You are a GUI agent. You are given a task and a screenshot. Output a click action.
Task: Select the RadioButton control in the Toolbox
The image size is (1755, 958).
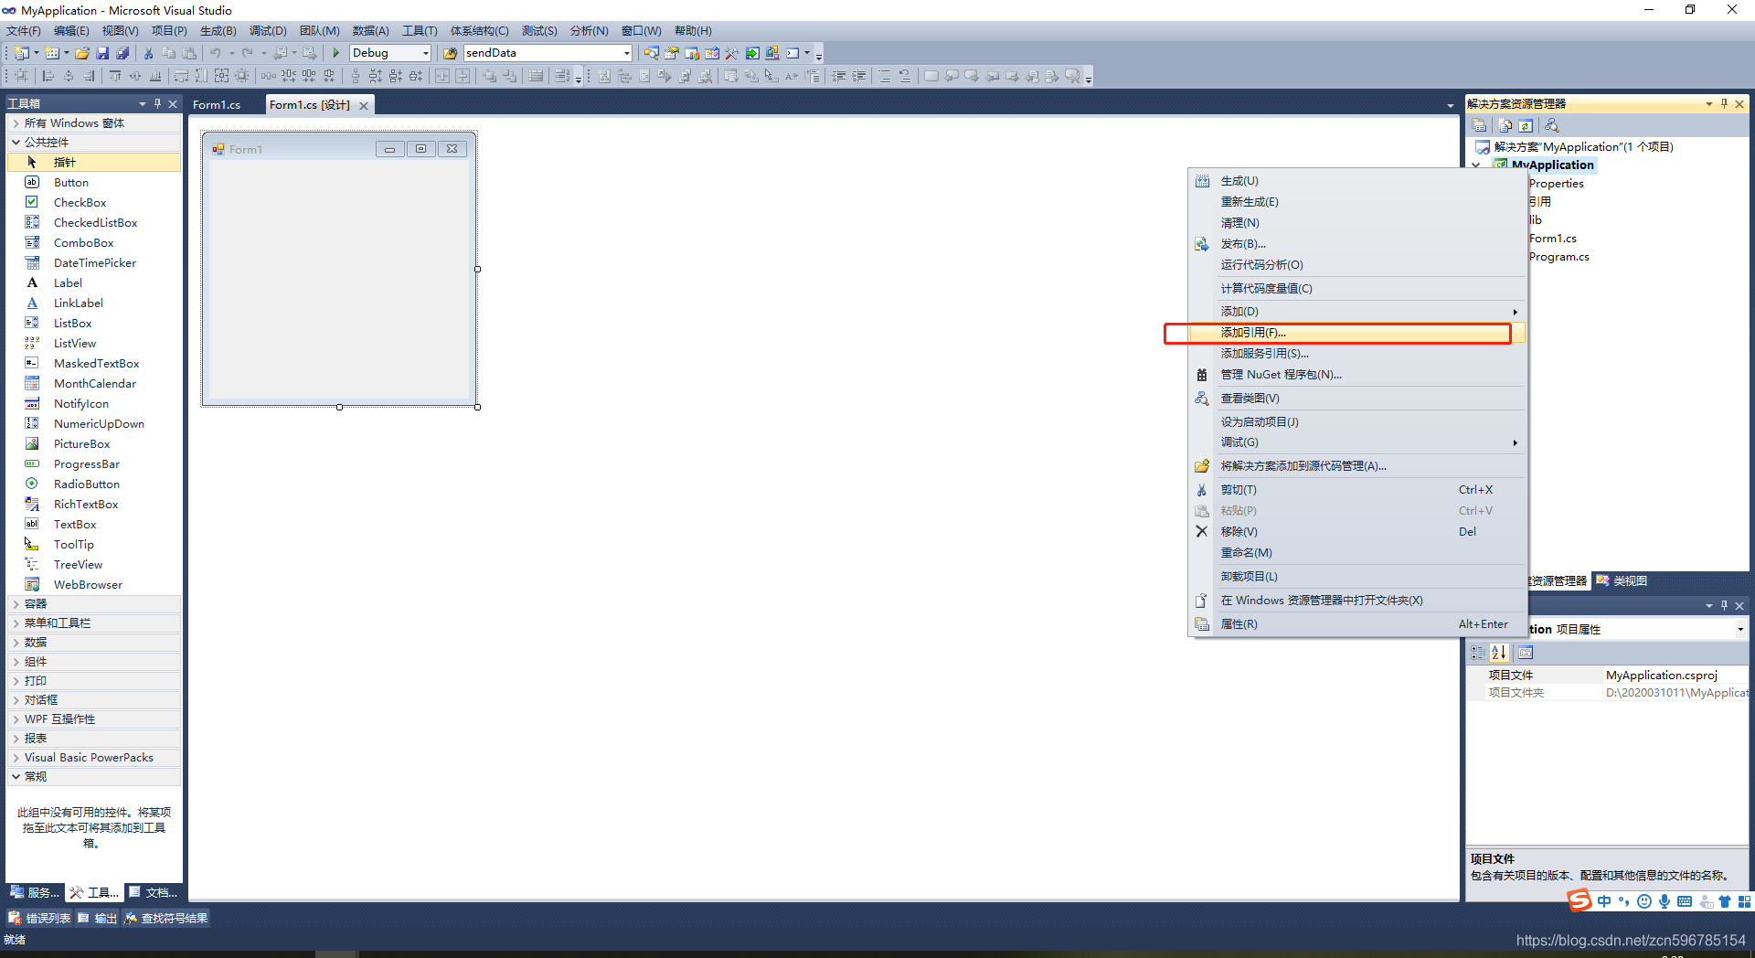coord(94,484)
